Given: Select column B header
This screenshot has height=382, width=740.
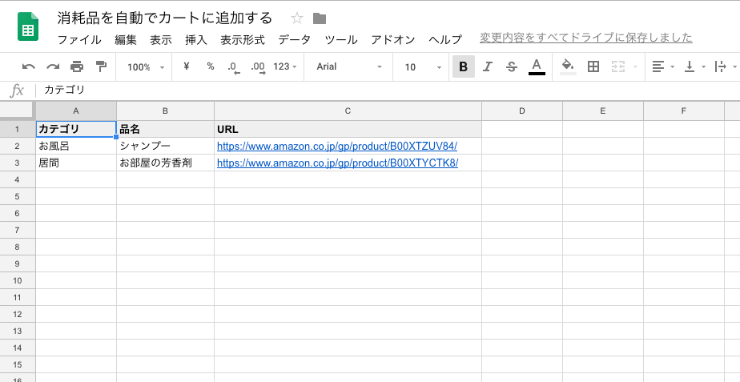Looking at the screenshot, I should tap(165, 111).
